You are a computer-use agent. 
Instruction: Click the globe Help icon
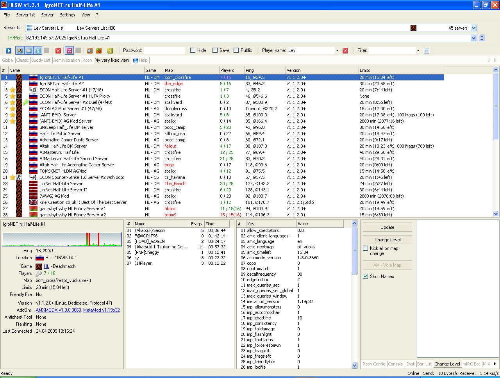[x=136, y=61]
